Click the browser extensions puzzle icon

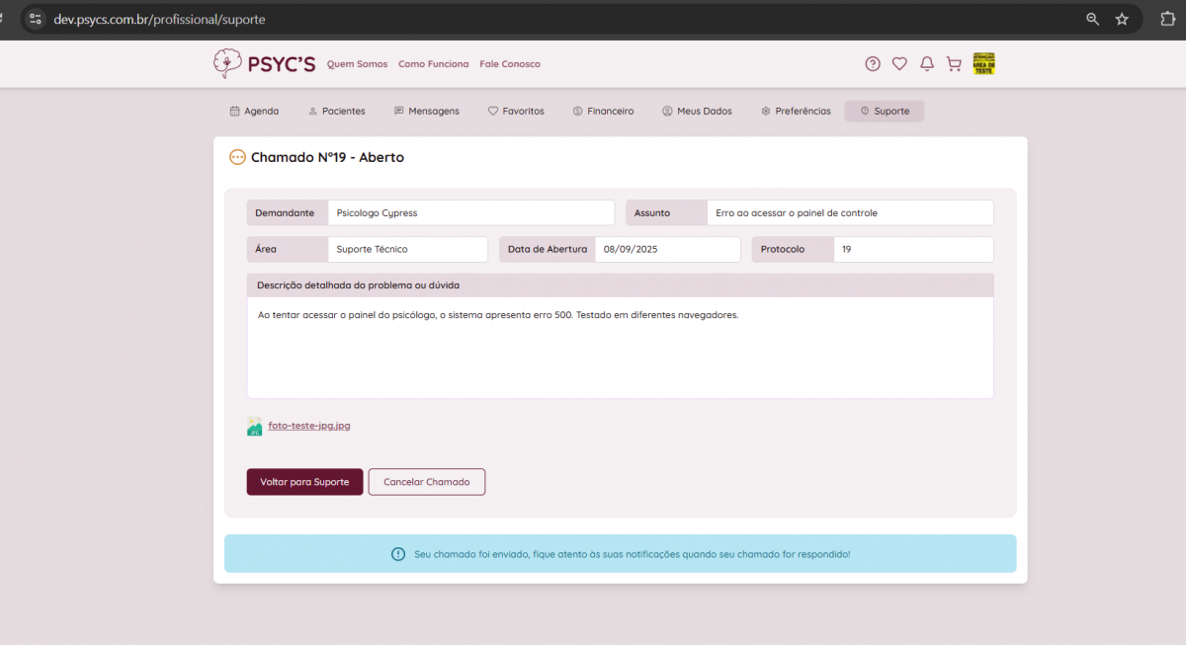coord(1167,19)
